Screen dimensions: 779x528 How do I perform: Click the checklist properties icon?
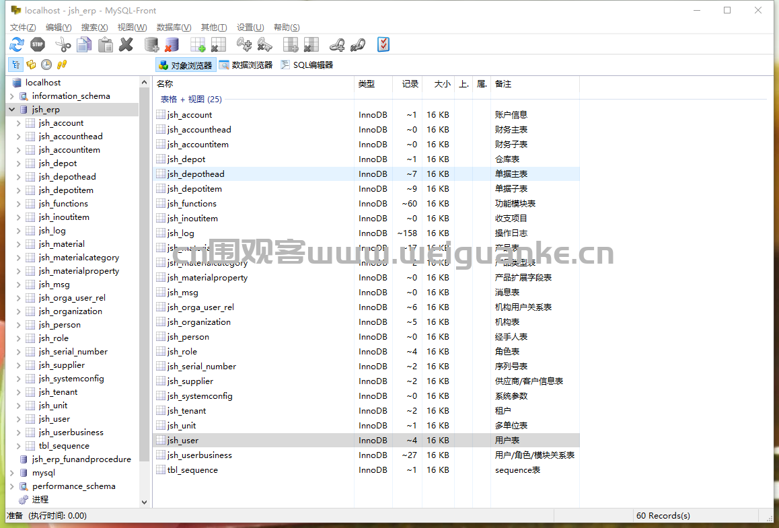point(383,44)
